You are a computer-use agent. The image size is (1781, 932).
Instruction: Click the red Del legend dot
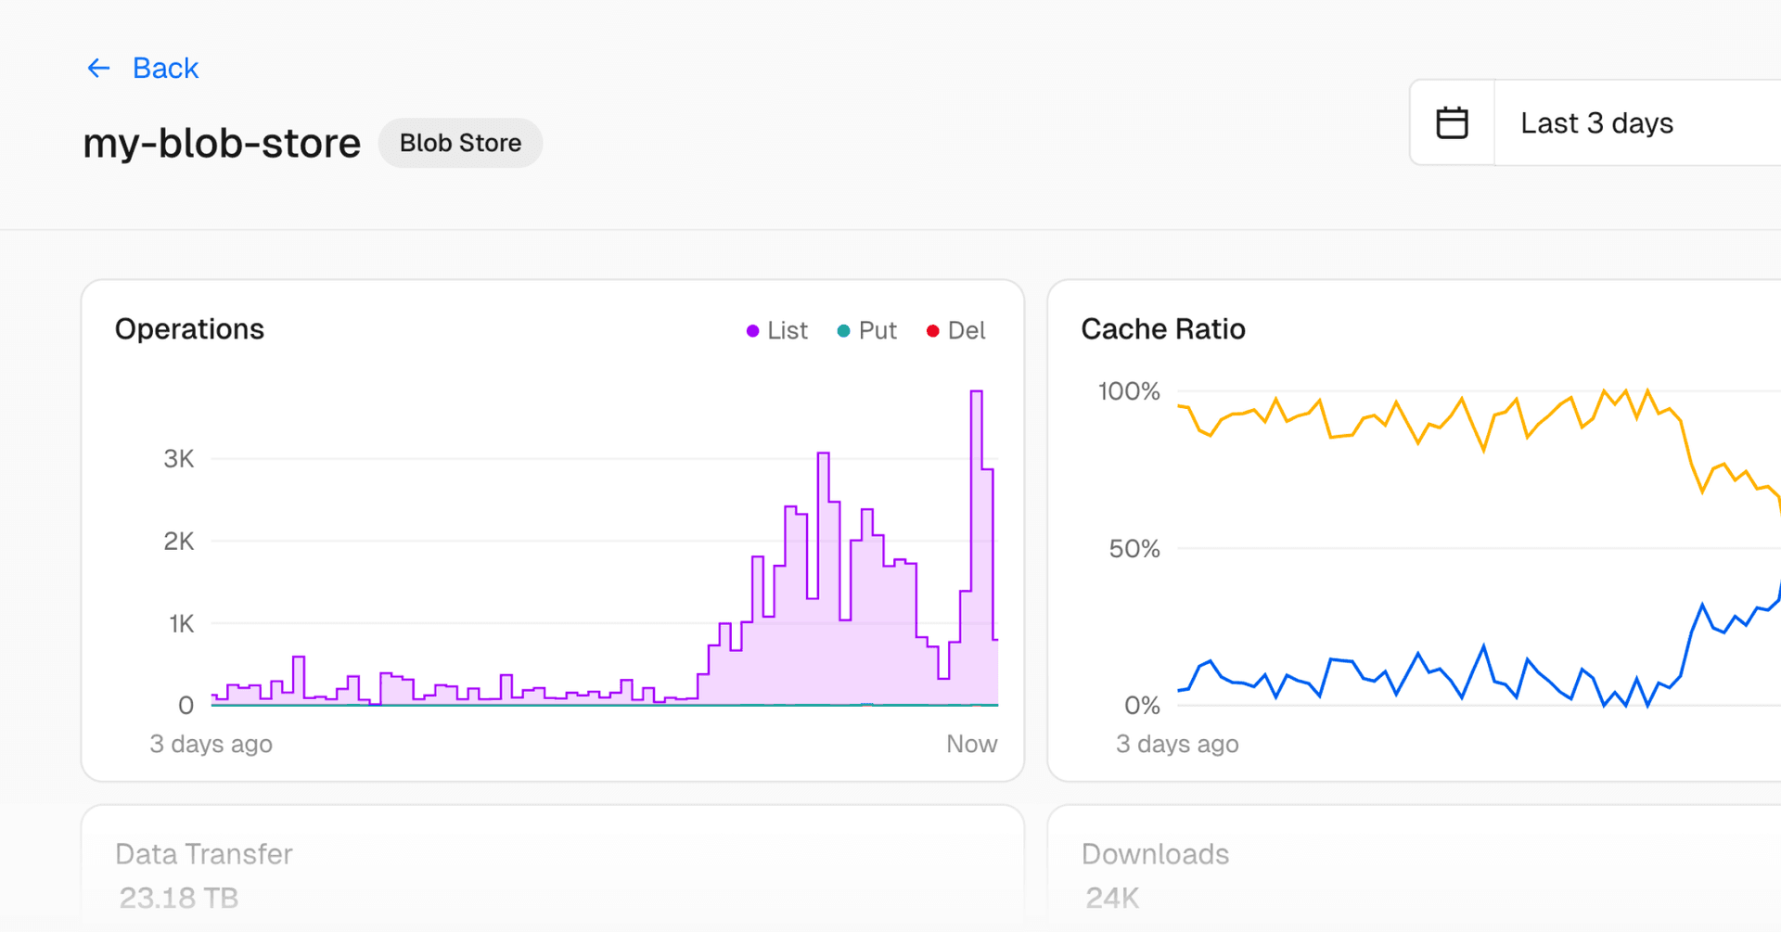pos(932,331)
